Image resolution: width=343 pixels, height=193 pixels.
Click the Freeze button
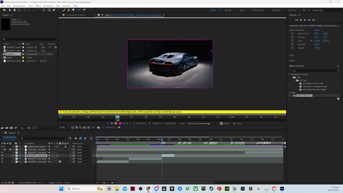(238, 123)
